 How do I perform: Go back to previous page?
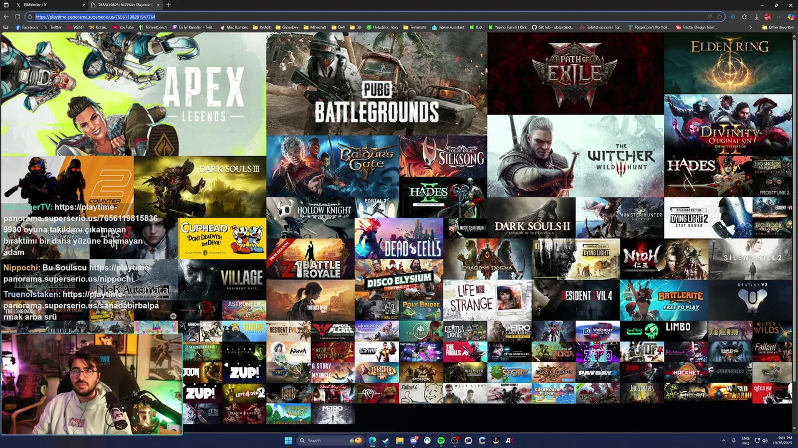pyautogui.click(x=7, y=17)
